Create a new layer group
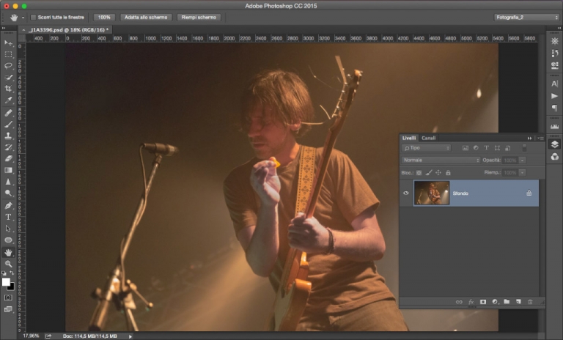 coord(507,302)
